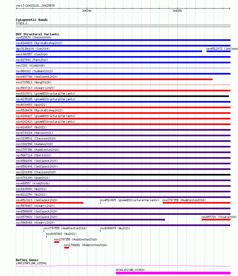Open nsv1060557 (Coe2014) variant details
Image resolution: width=238 pixels, height=276 pixels.
pos(32,55)
